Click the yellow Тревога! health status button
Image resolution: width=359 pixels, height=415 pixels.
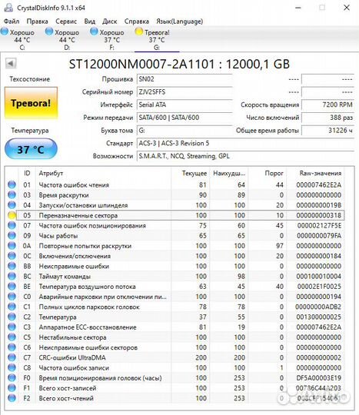[x=31, y=103]
